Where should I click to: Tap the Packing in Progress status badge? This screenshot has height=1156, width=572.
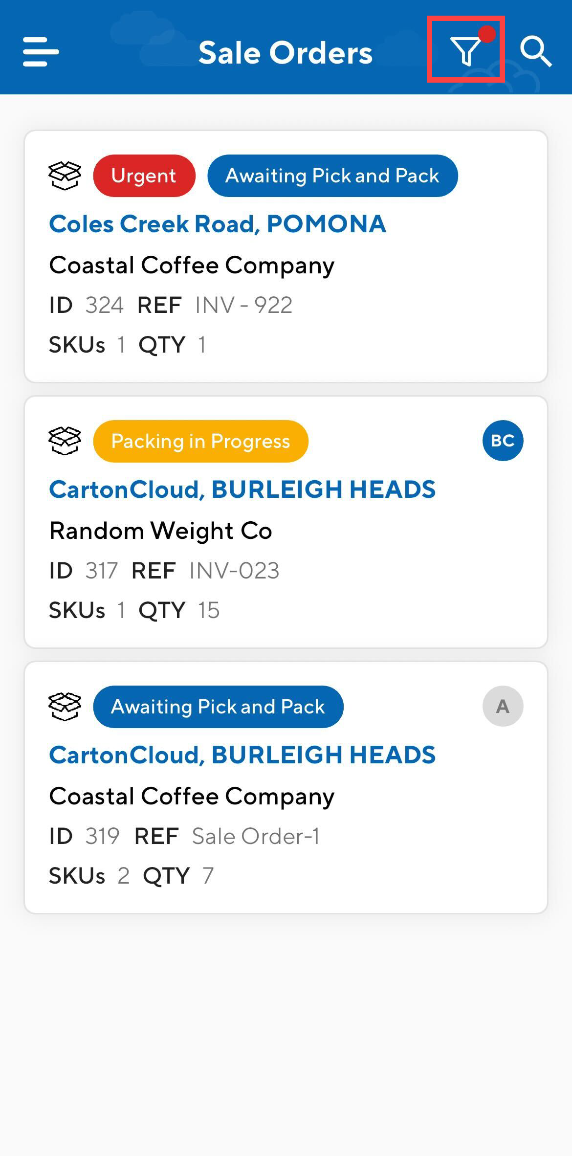coord(200,441)
